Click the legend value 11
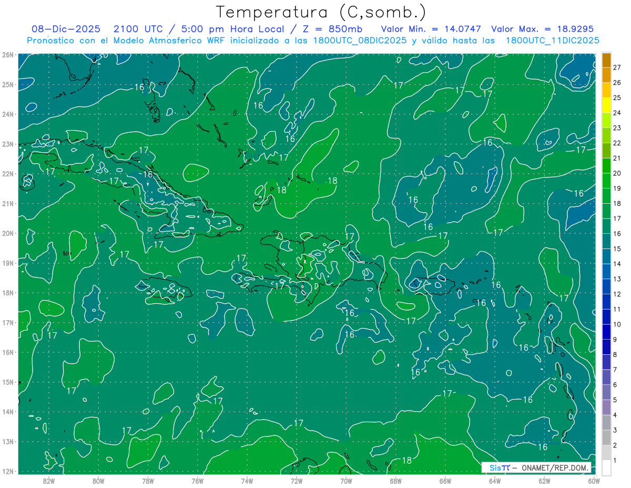631x488 pixels. [617, 309]
